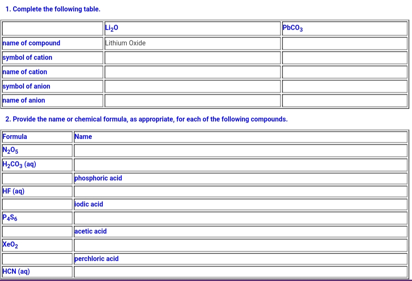Image resolution: width=412 pixels, height=281 pixels.
Task: Select the symbol of cation blank for Li2O
Action: tap(192, 58)
